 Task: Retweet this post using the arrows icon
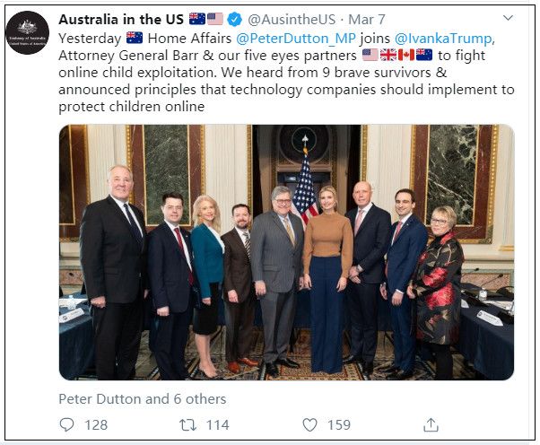(x=188, y=424)
